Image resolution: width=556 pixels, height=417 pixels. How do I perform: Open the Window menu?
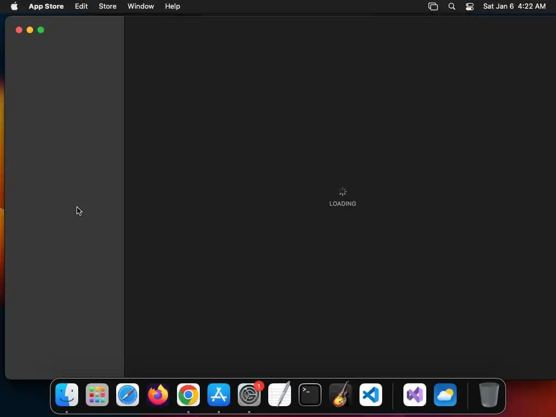141,7
